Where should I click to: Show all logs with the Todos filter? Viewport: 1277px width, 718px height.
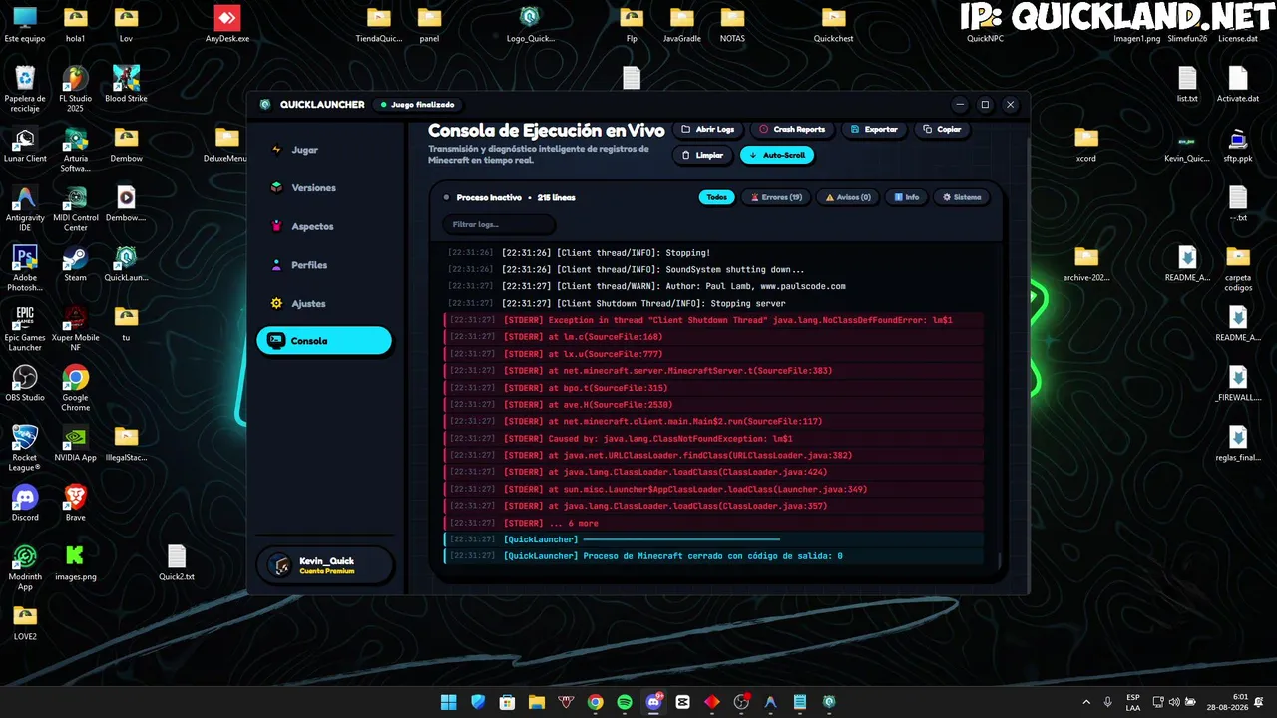coord(716,197)
